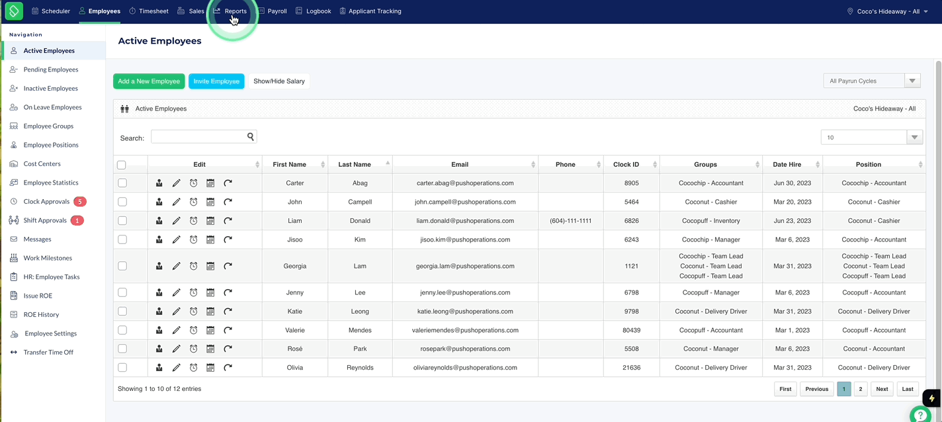The width and height of the screenshot is (942, 422).
Task: Tick the checkbox for Georgia Lam
Action: (x=122, y=266)
